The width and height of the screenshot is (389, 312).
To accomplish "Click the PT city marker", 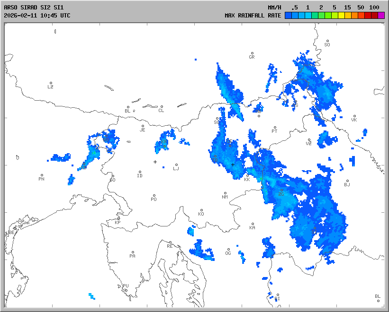I will pos(274,128).
